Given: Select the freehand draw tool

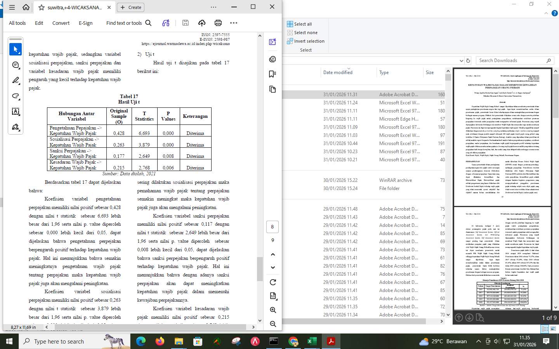Looking at the screenshot, I should point(15,96).
